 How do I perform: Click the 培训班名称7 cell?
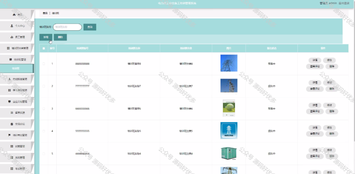point(134,86)
